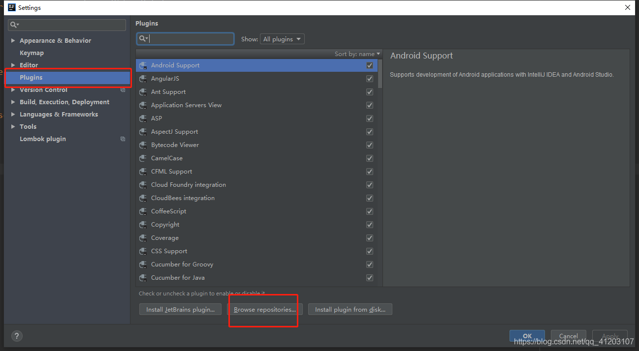
Task: Focus the plugins search input field
Action: click(x=186, y=39)
